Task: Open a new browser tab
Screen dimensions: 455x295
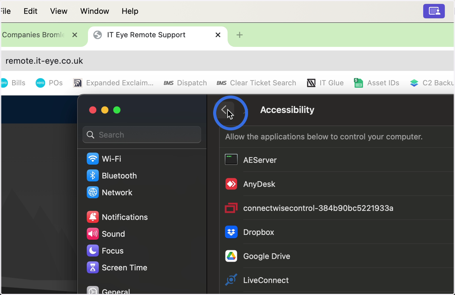Action: 239,35
